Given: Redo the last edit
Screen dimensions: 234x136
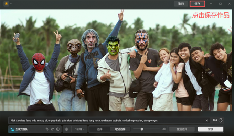Looking at the screenshot, I should pos(52,129).
